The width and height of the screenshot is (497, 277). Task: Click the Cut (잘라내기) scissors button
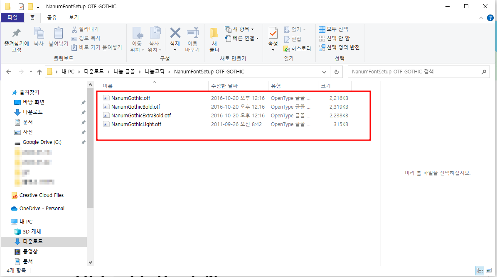85,29
